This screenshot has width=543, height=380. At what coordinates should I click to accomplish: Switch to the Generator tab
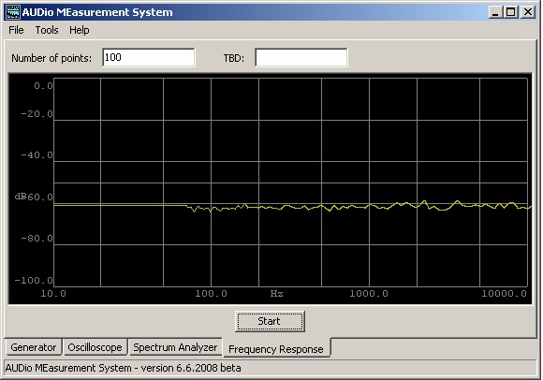34,347
